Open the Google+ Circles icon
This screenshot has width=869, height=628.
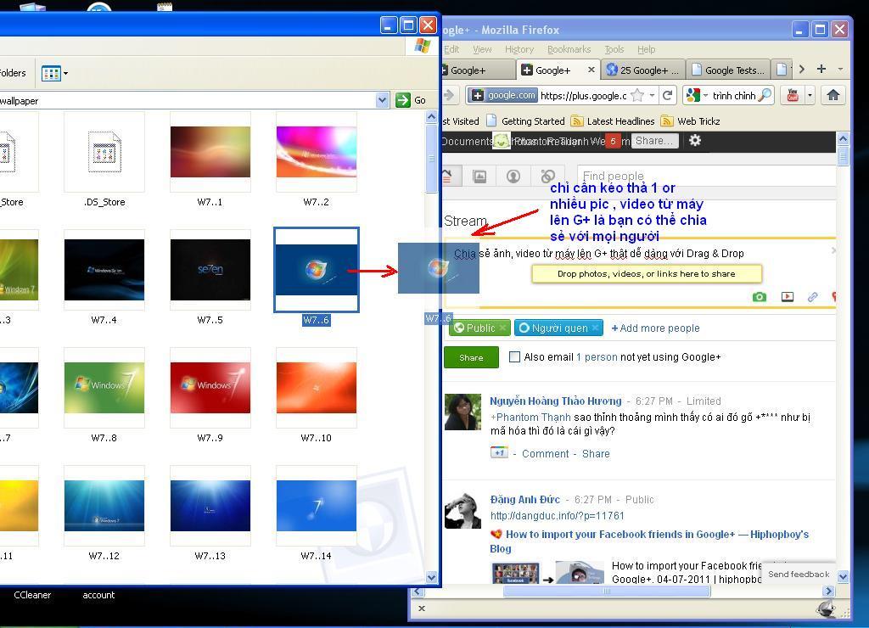click(x=547, y=177)
